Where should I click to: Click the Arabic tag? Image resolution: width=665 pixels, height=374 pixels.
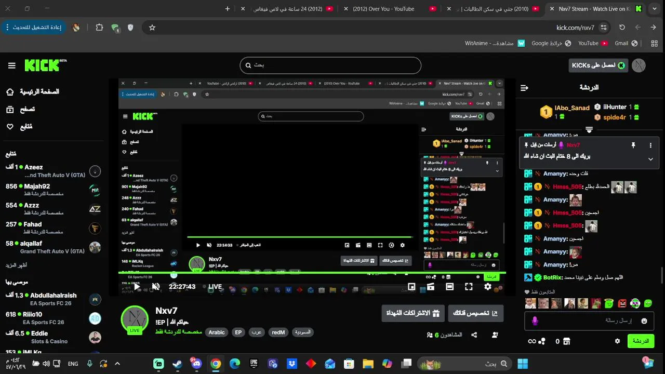click(217, 332)
